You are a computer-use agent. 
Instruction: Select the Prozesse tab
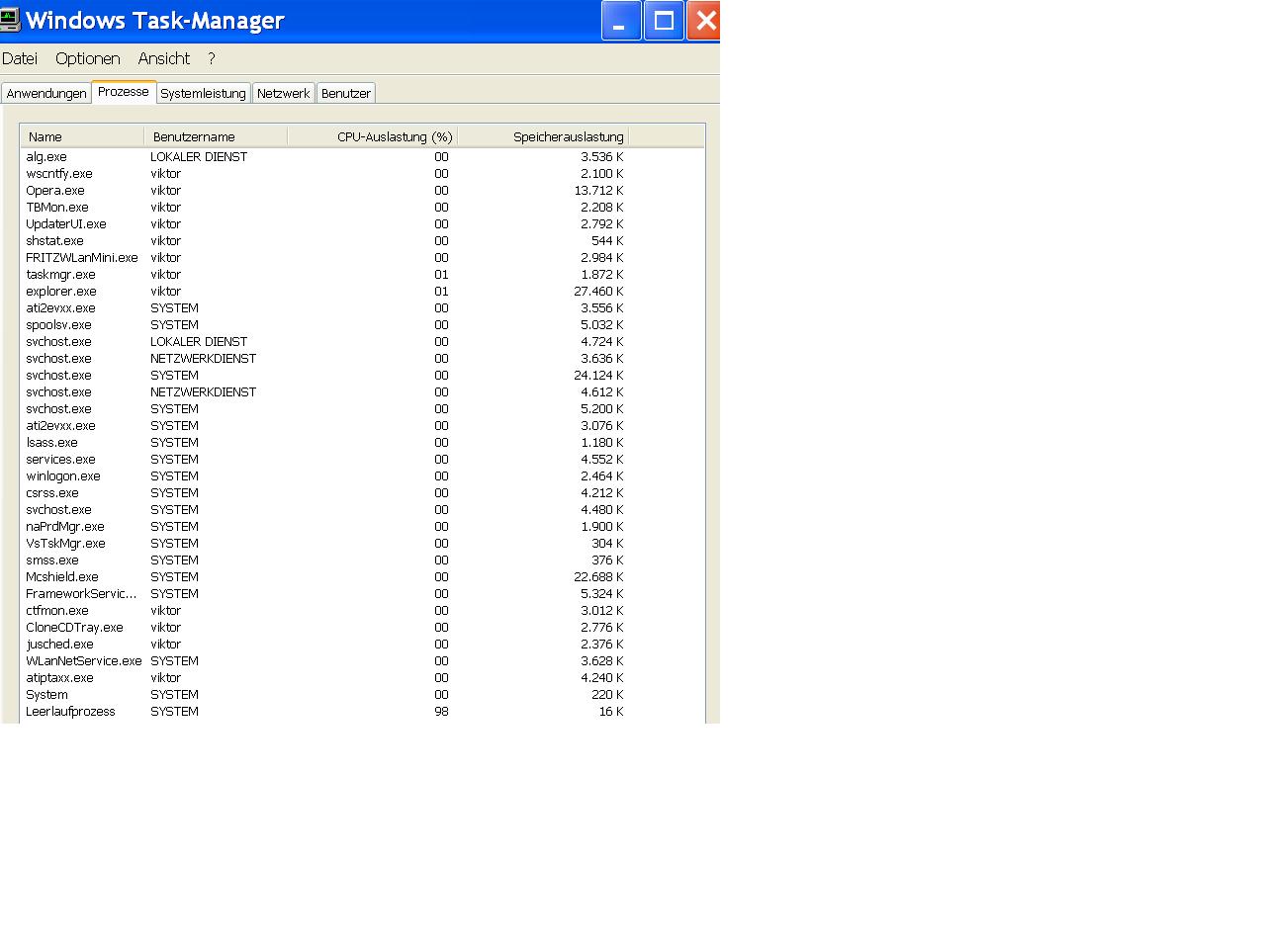point(124,92)
